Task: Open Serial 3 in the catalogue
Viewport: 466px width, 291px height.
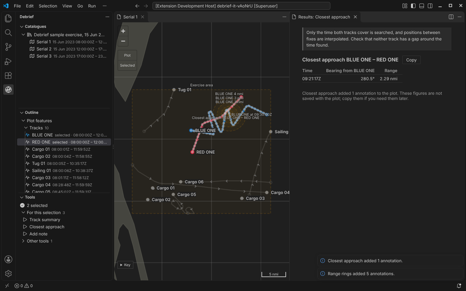Action: coord(63,56)
